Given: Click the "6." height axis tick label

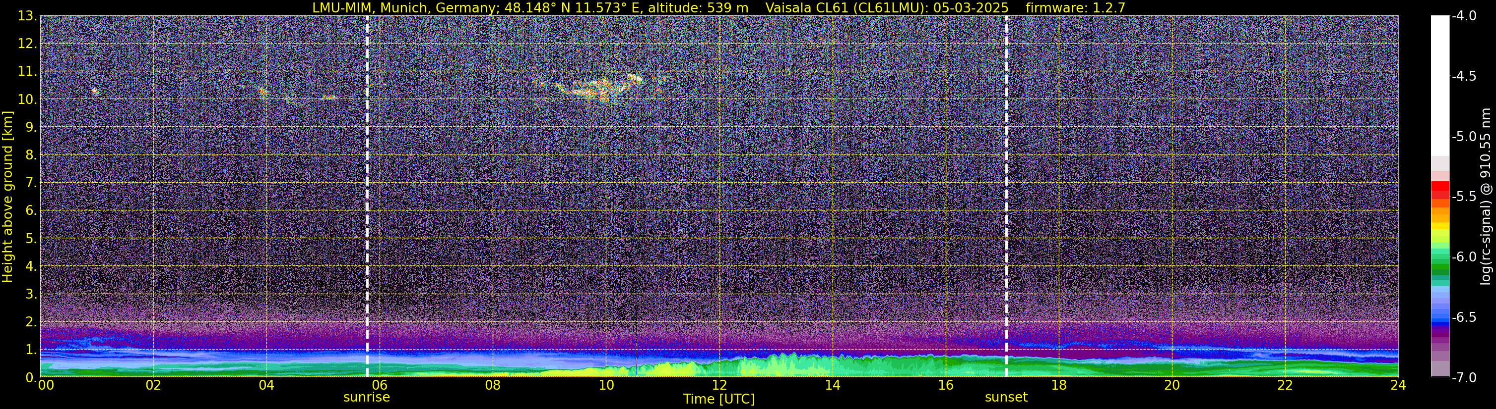Looking at the screenshot, I should (x=31, y=211).
